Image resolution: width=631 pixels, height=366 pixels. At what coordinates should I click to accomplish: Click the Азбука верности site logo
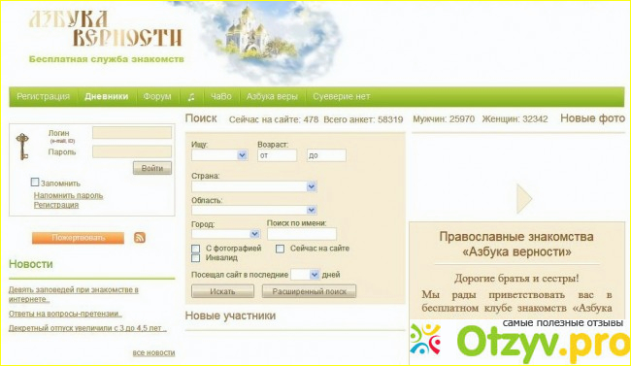(106, 28)
